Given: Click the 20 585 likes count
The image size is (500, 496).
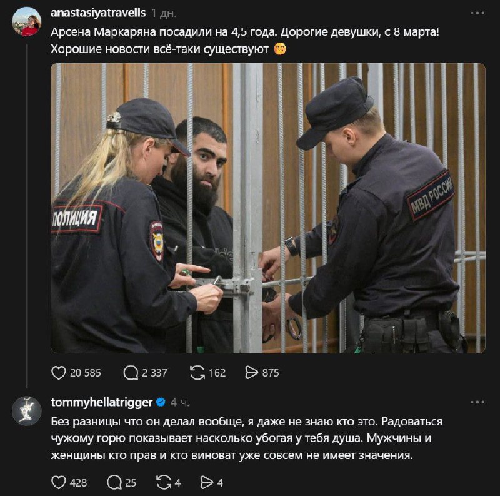Looking at the screenshot, I should tap(86, 373).
